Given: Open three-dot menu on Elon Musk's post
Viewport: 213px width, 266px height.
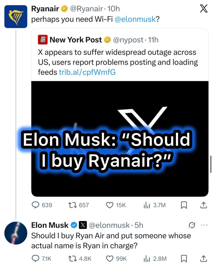Looking at the screenshot, I should point(204,225).
